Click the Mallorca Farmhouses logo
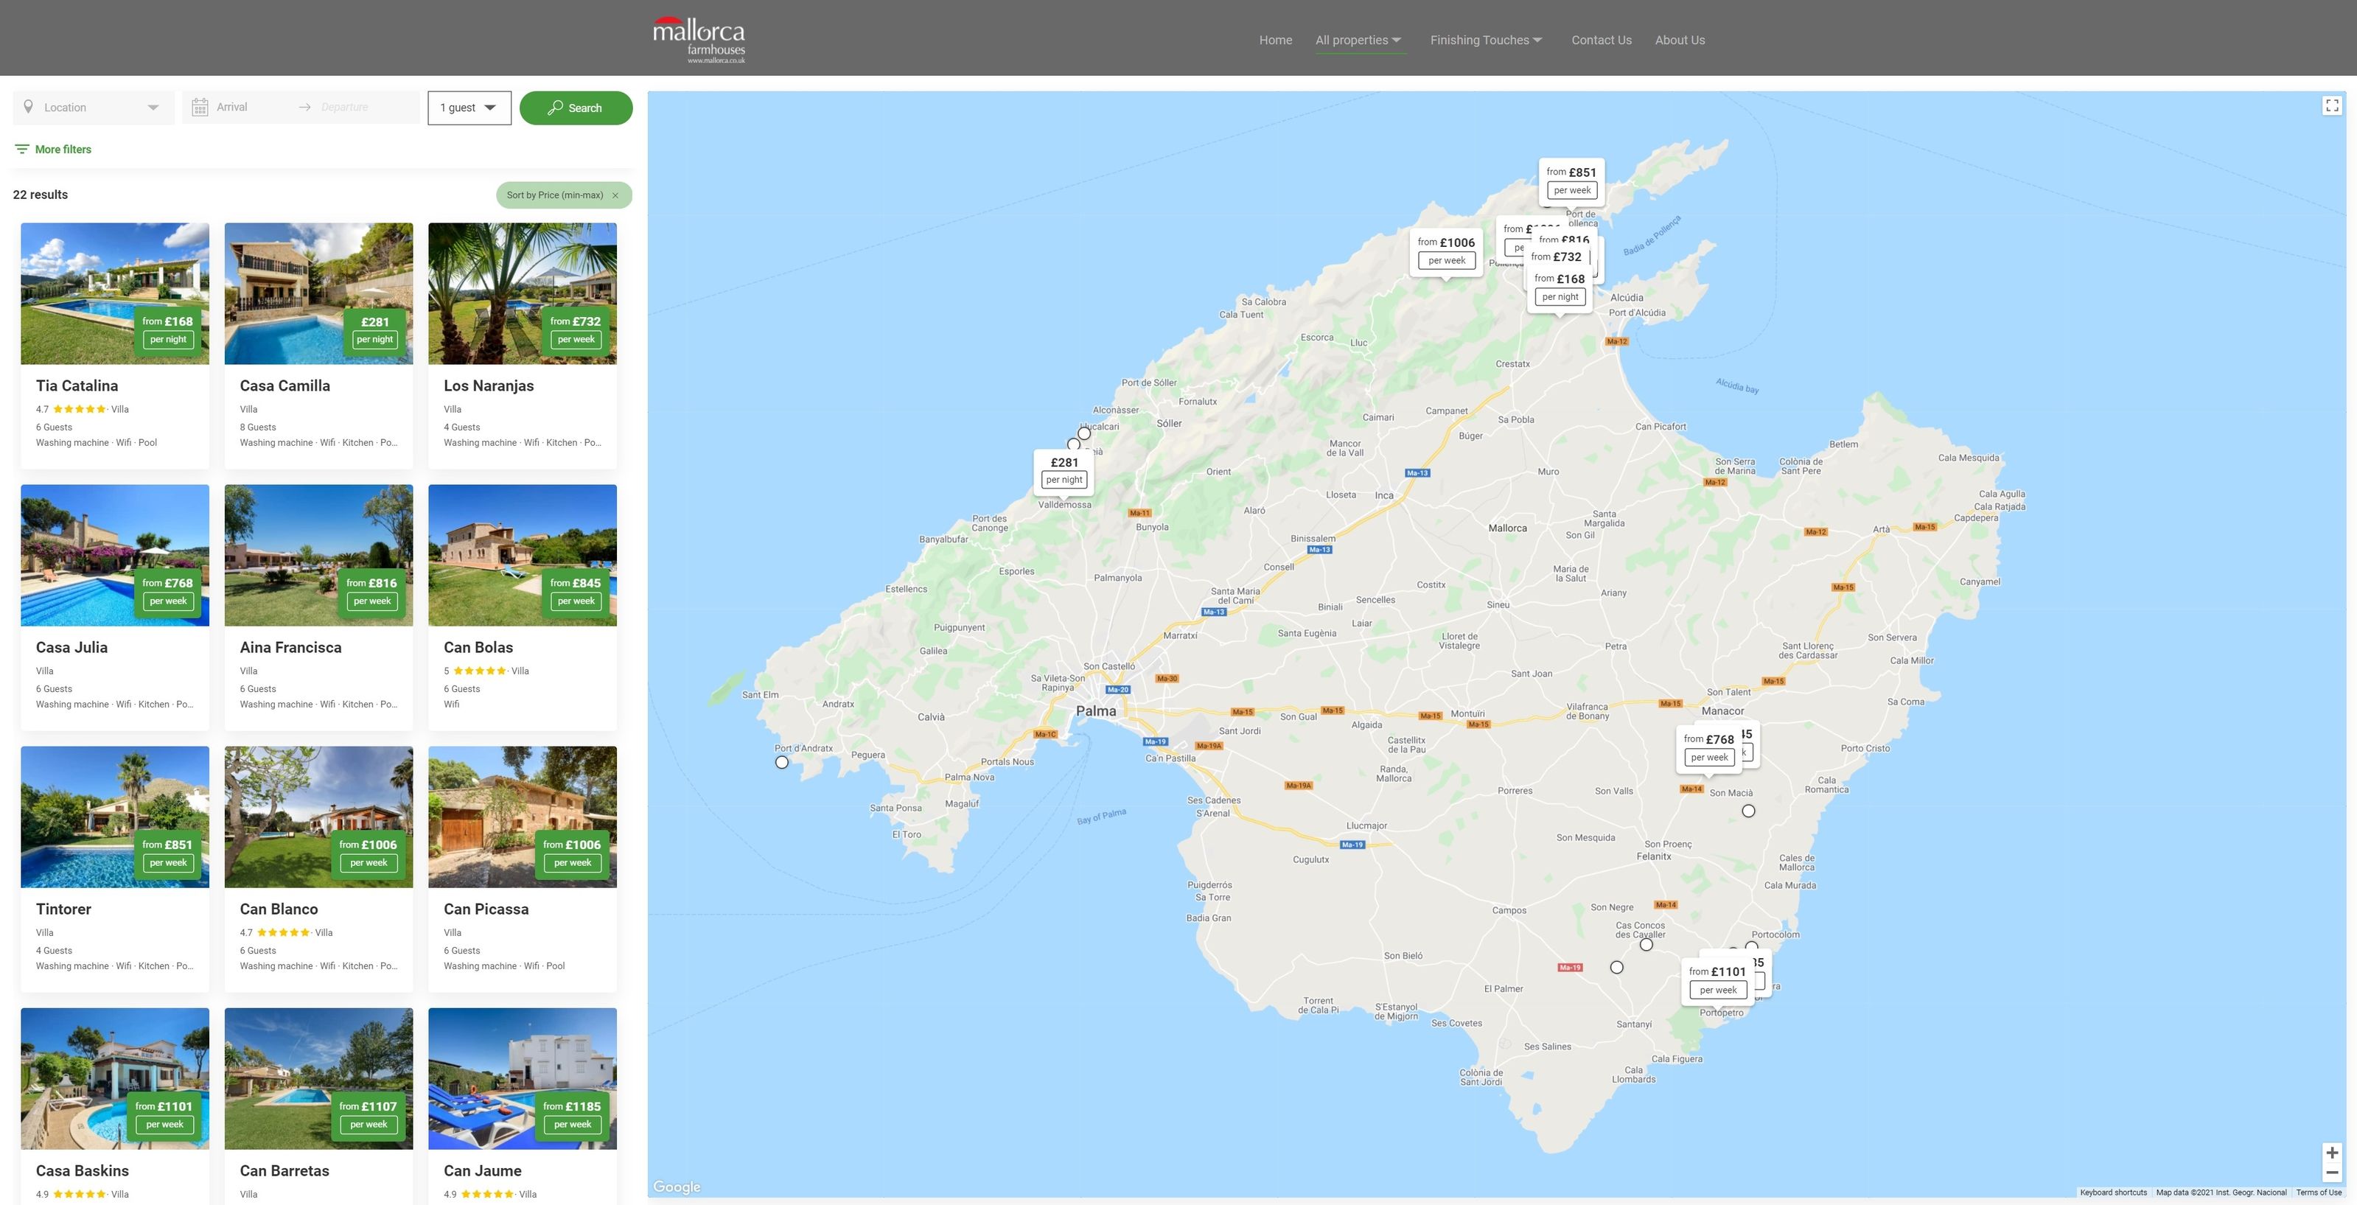This screenshot has height=1205, width=2357. coord(699,39)
